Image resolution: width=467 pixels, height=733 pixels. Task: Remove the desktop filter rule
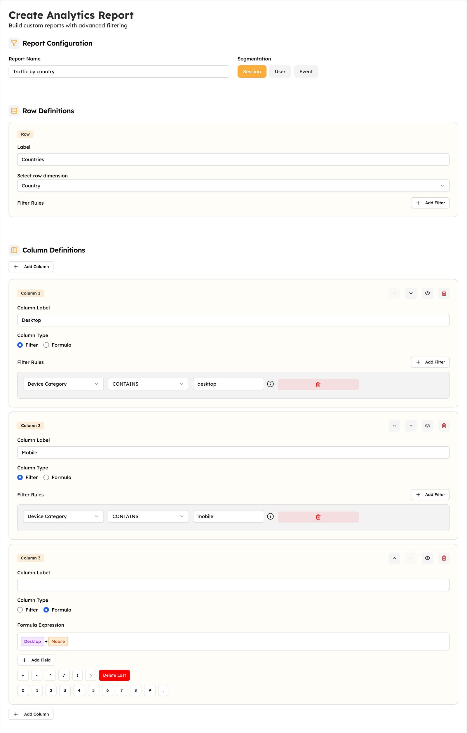[318, 384]
